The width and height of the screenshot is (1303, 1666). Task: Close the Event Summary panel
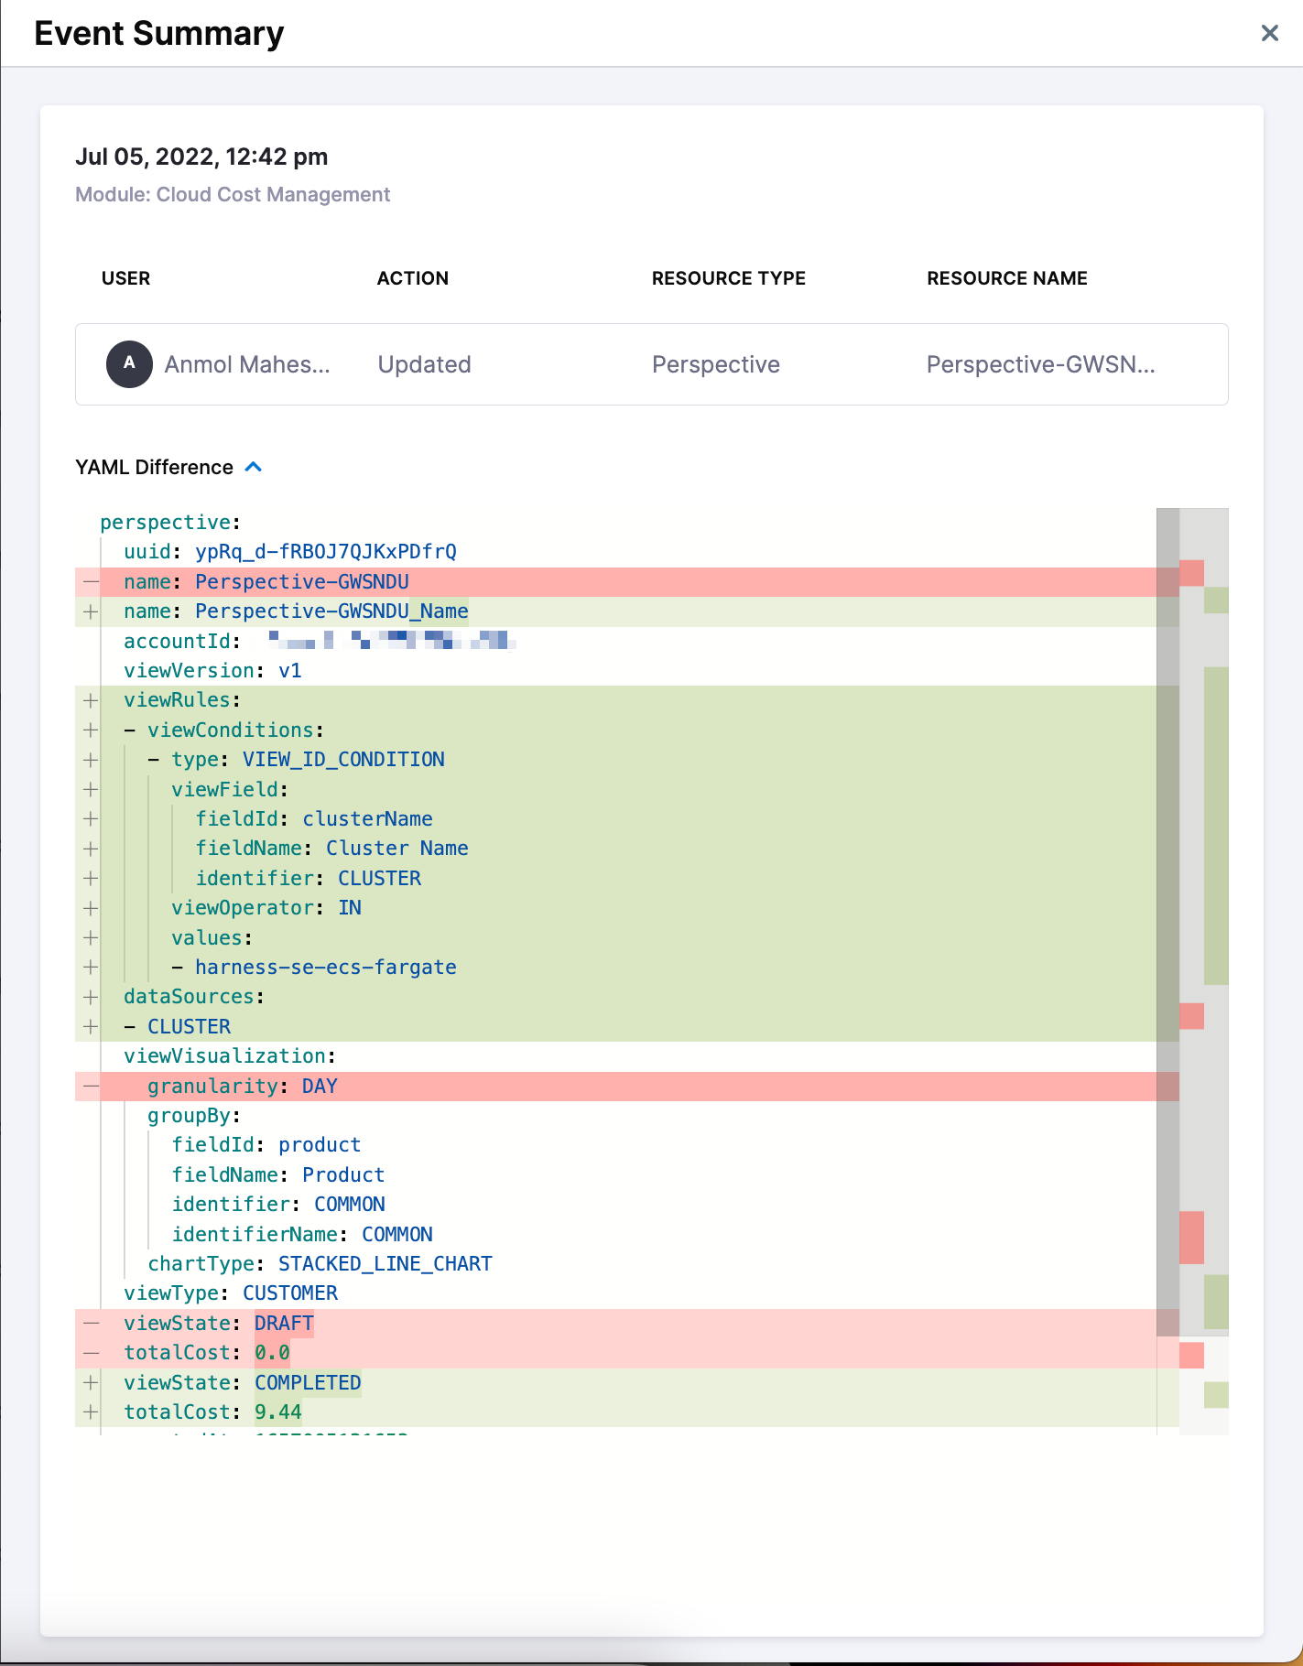[x=1269, y=33]
